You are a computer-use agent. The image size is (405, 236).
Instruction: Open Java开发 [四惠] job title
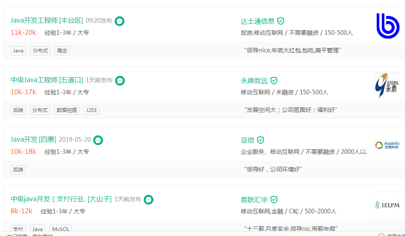click(33, 140)
